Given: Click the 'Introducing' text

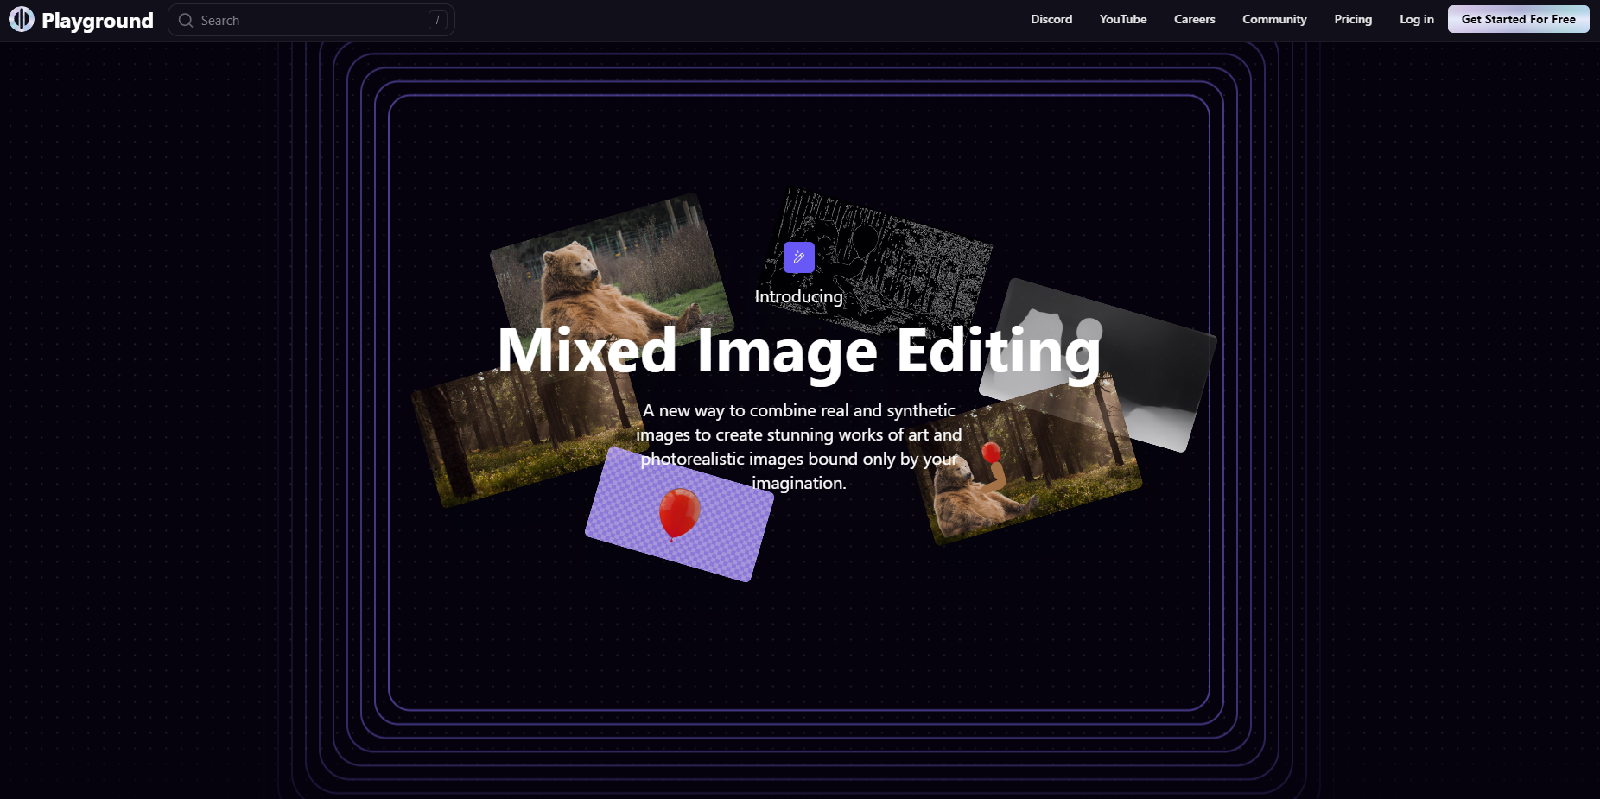Looking at the screenshot, I should [799, 296].
